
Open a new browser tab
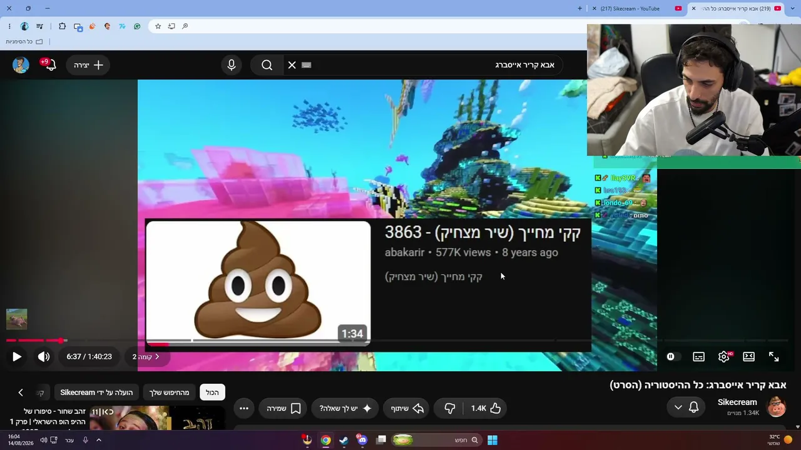[x=580, y=9]
